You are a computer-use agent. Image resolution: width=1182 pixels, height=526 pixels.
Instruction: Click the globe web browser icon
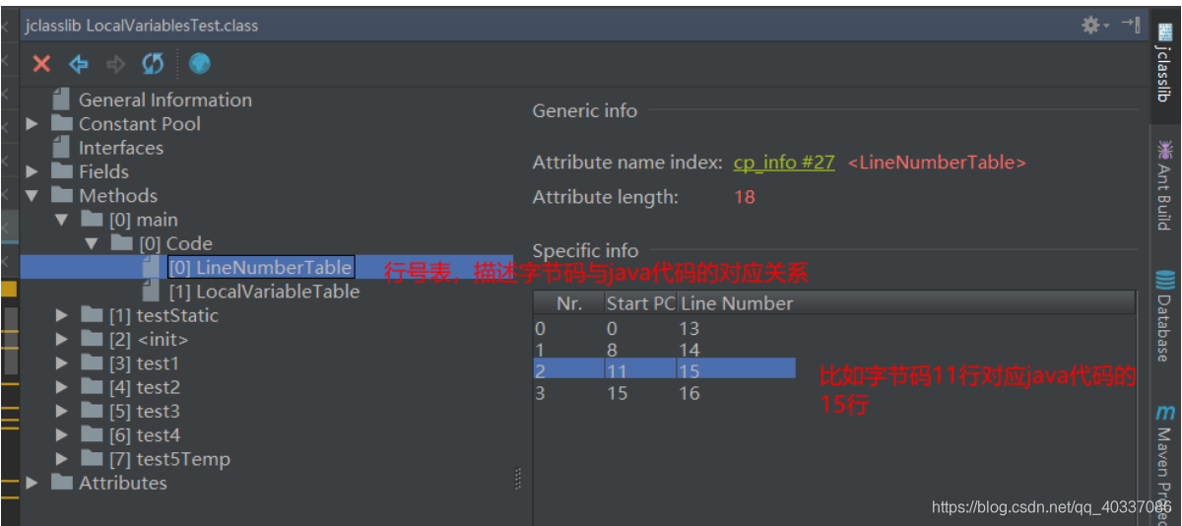coord(200,64)
